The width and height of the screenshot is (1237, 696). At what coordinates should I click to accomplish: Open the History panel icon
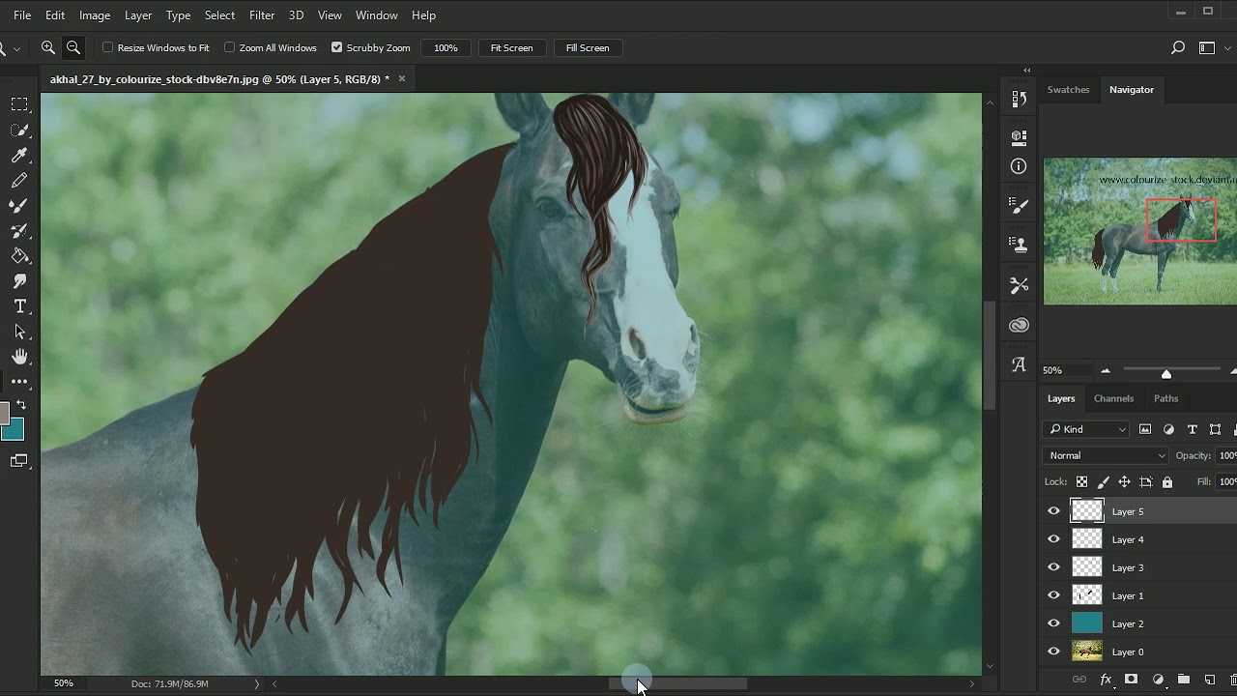click(x=1019, y=100)
